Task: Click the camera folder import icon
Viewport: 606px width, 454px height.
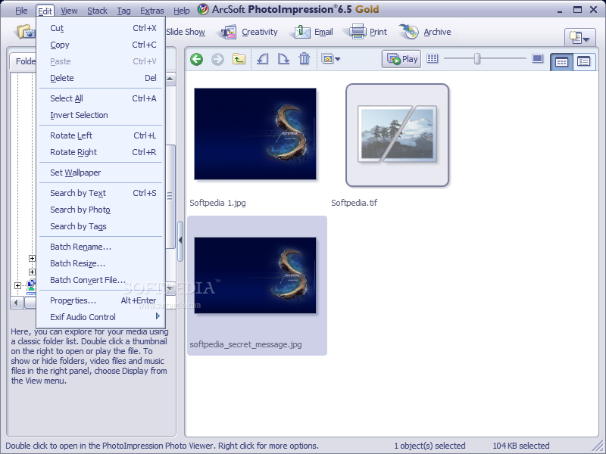Action: click(25, 32)
